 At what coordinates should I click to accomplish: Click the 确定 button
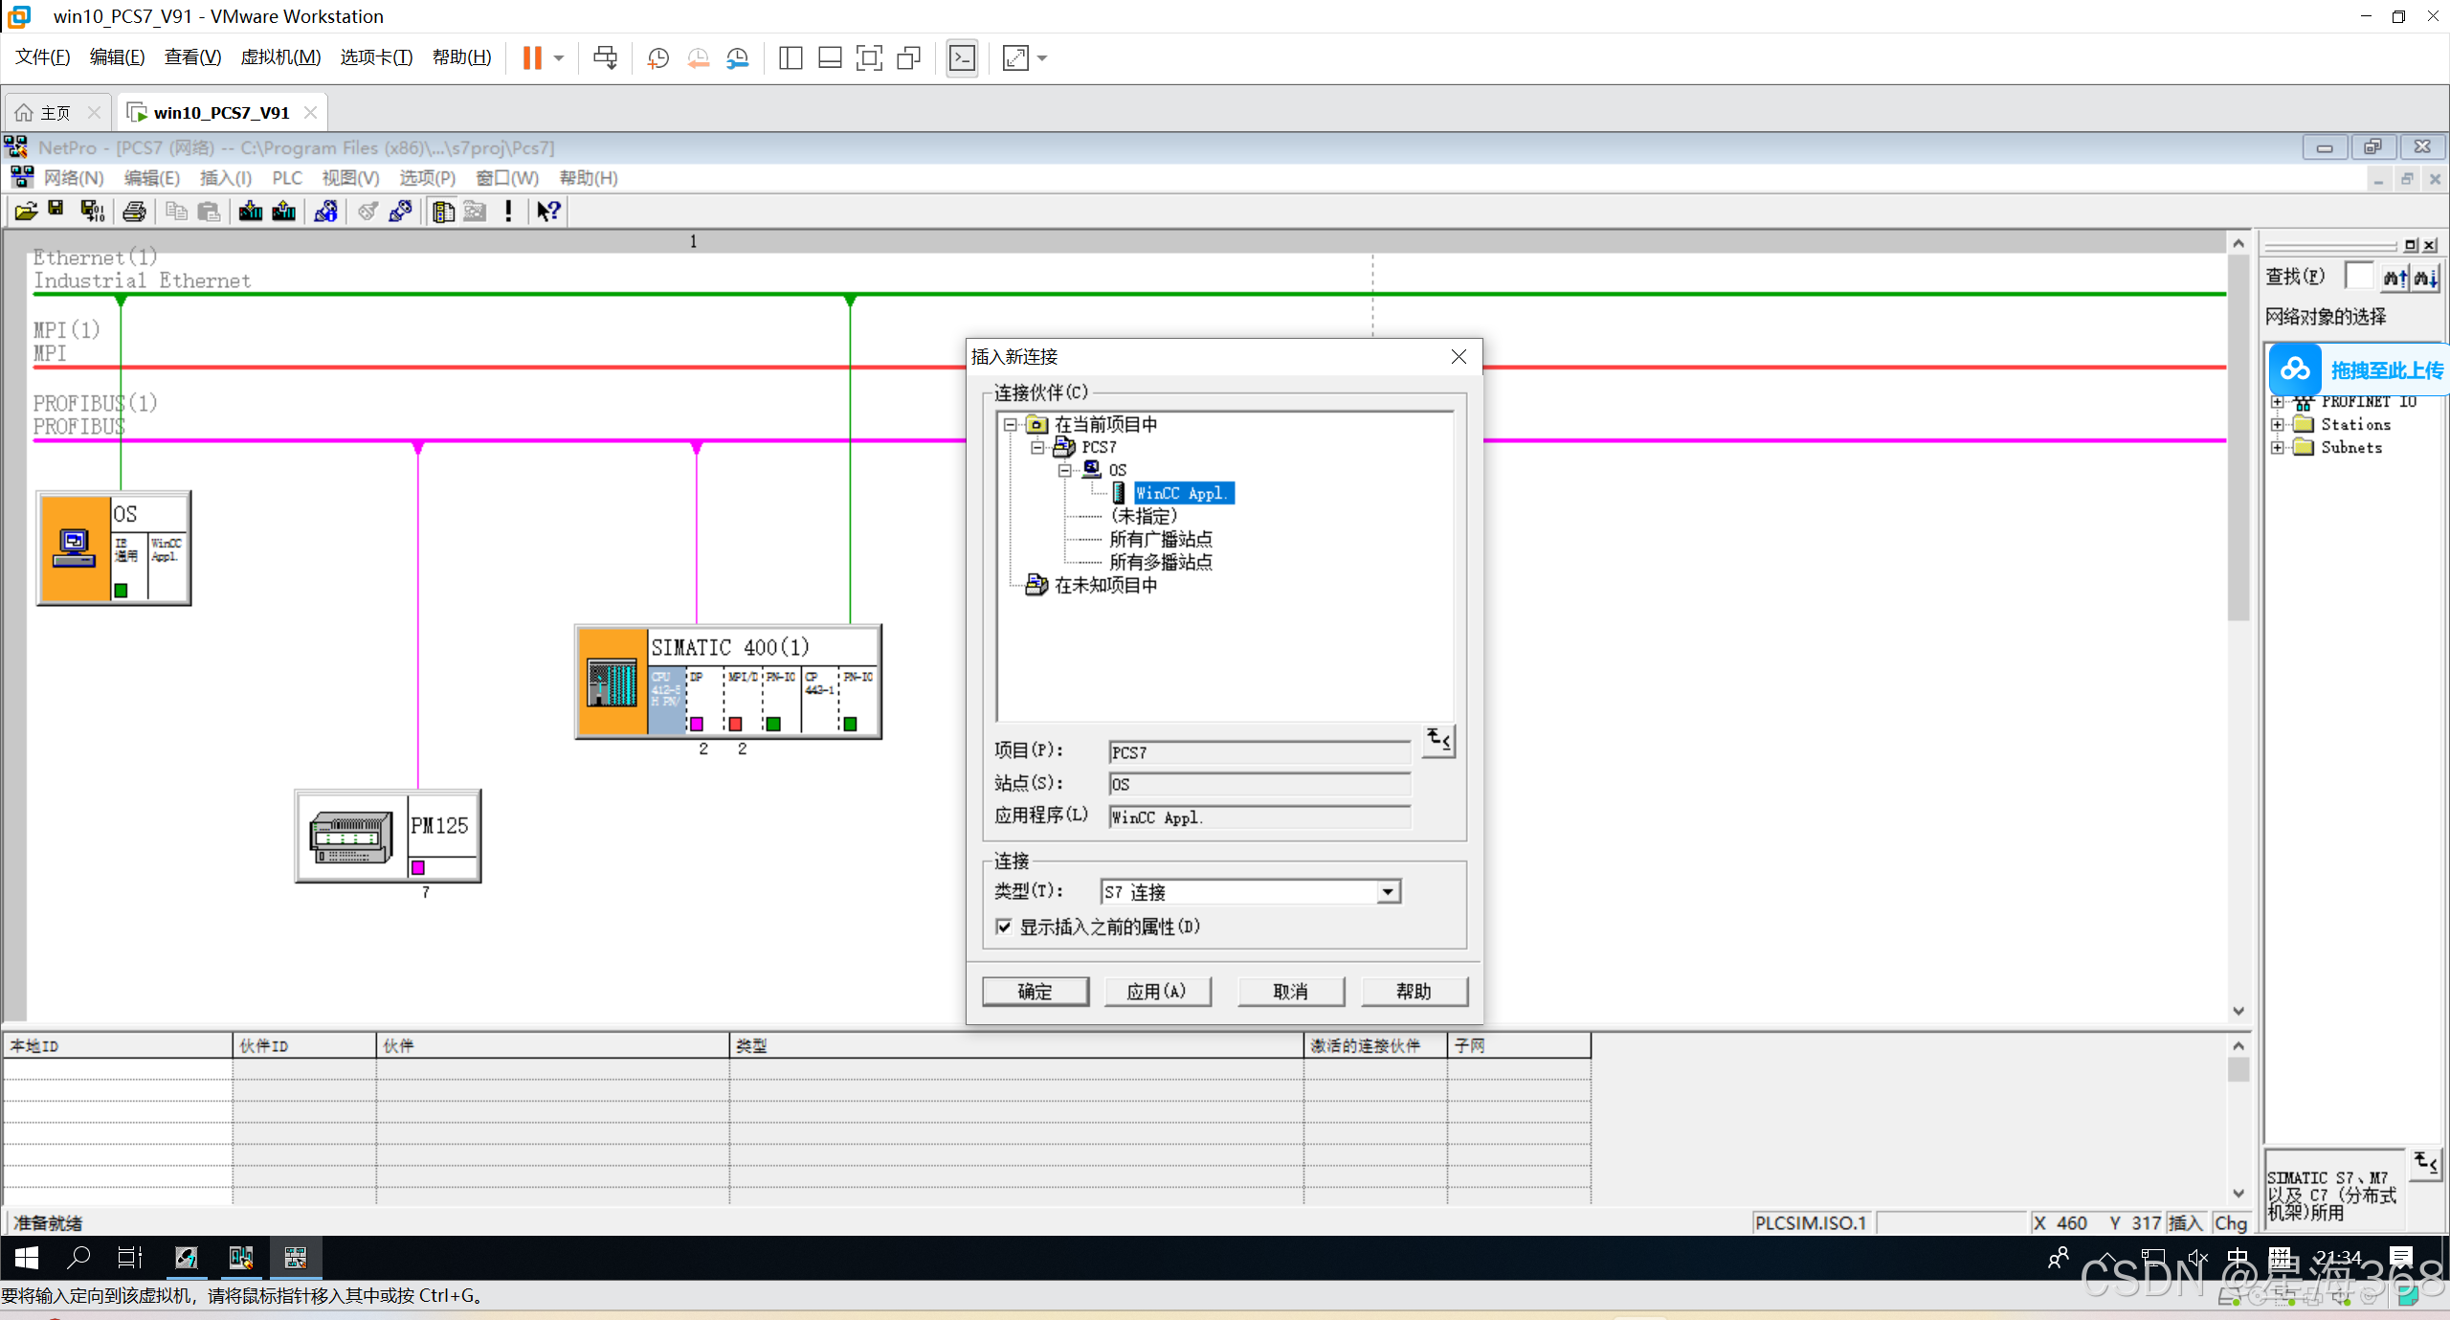pyautogui.click(x=1035, y=992)
